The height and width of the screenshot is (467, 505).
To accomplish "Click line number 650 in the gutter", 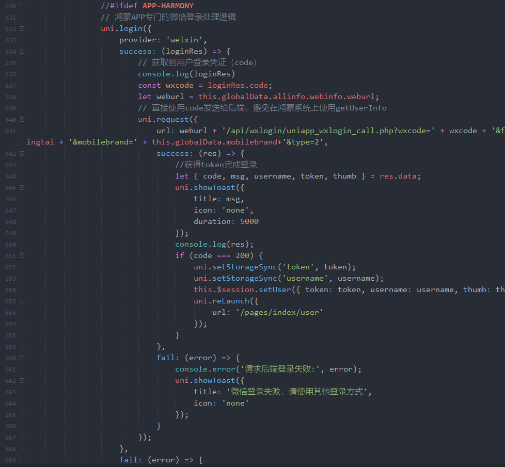I will (10, 245).
